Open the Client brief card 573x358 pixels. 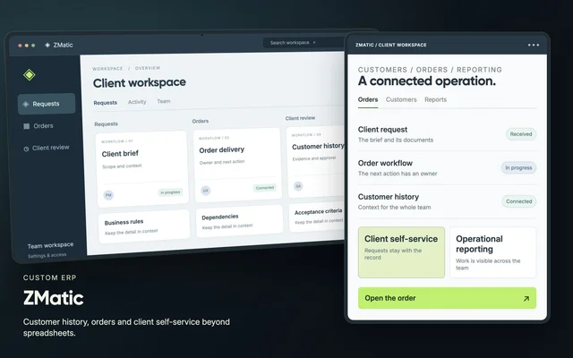[142, 168]
